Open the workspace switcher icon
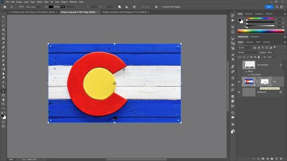The height and width of the screenshot is (161, 287). pyautogui.click(x=282, y=7)
